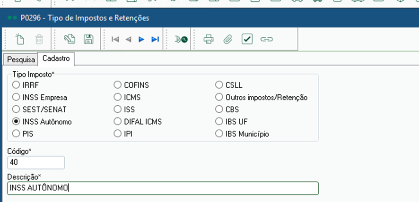Select the IPI radio button
The height and width of the screenshot is (202, 419).
[x=118, y=134]
